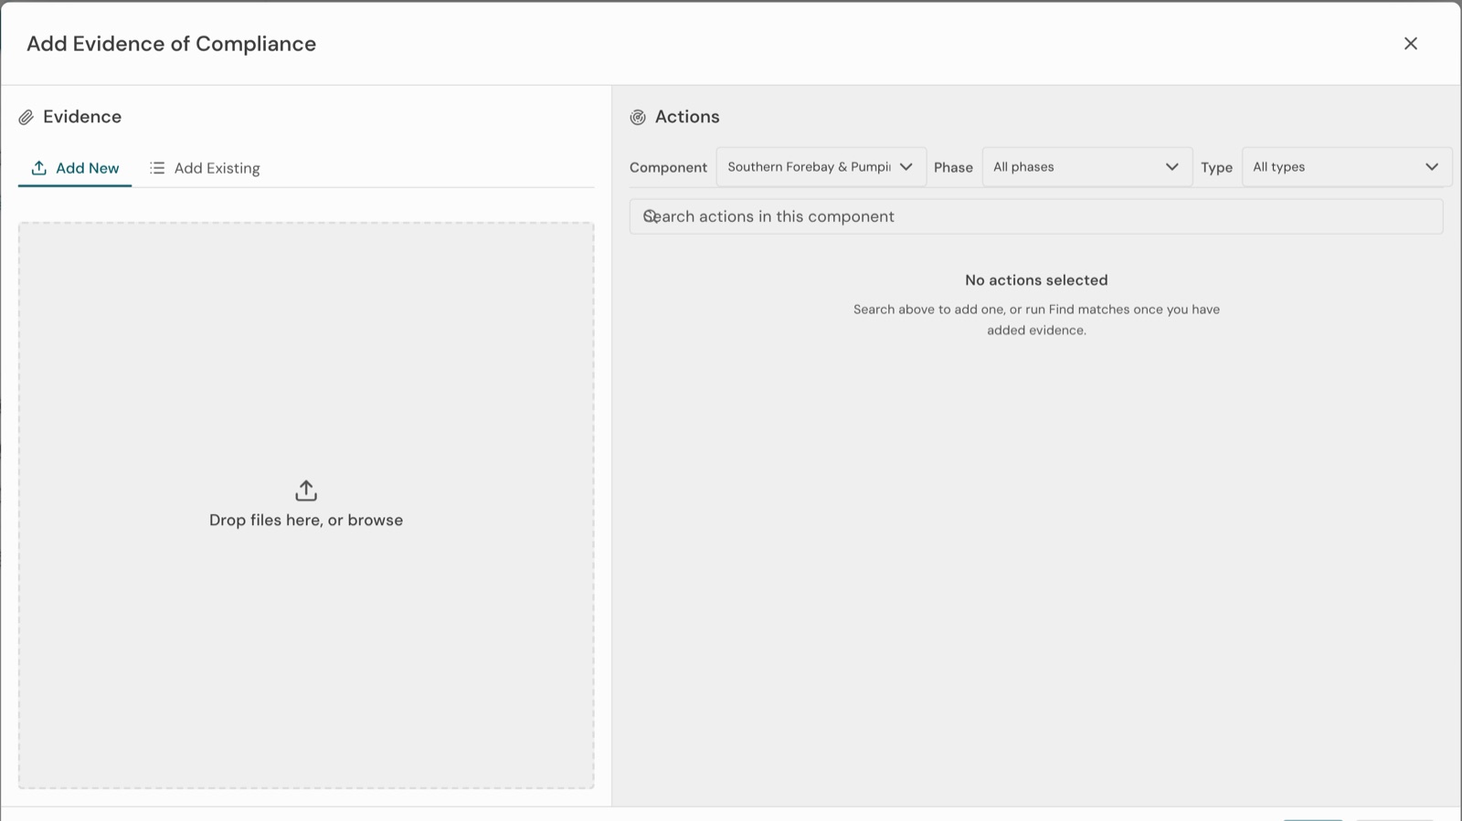
Task: Click the No actions selected heading
Action: coord(1036,280)
